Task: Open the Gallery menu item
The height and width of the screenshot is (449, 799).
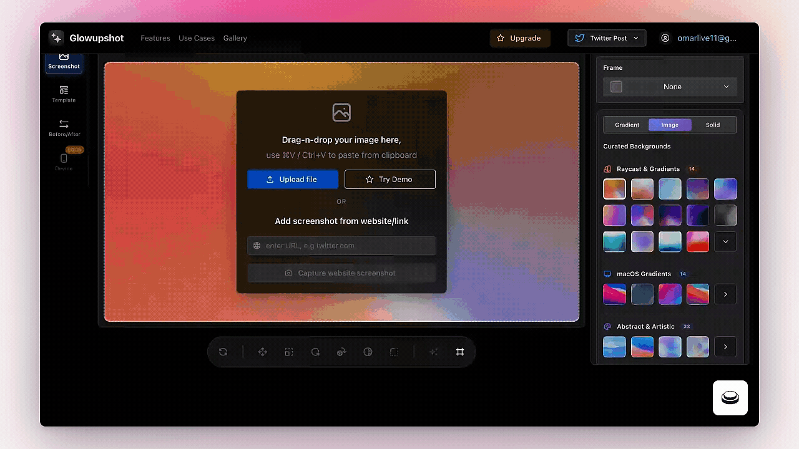Action: pos(235,38)
